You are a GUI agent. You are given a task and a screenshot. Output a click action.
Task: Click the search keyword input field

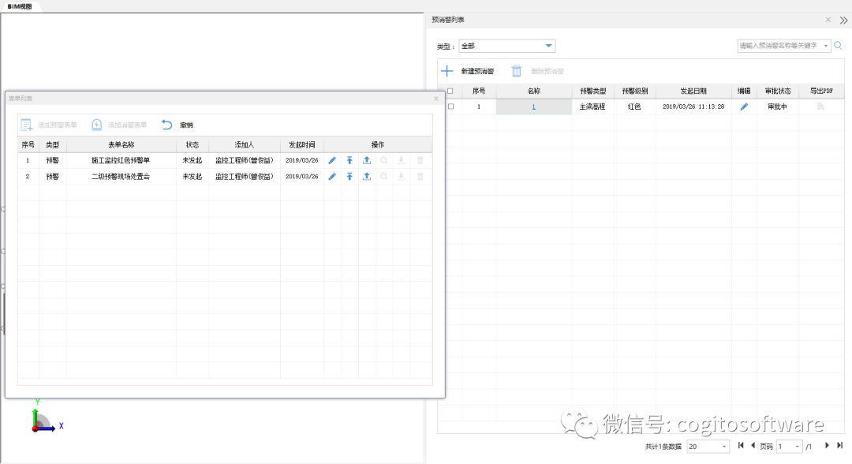pyautogui.click(x=779, y=46)
